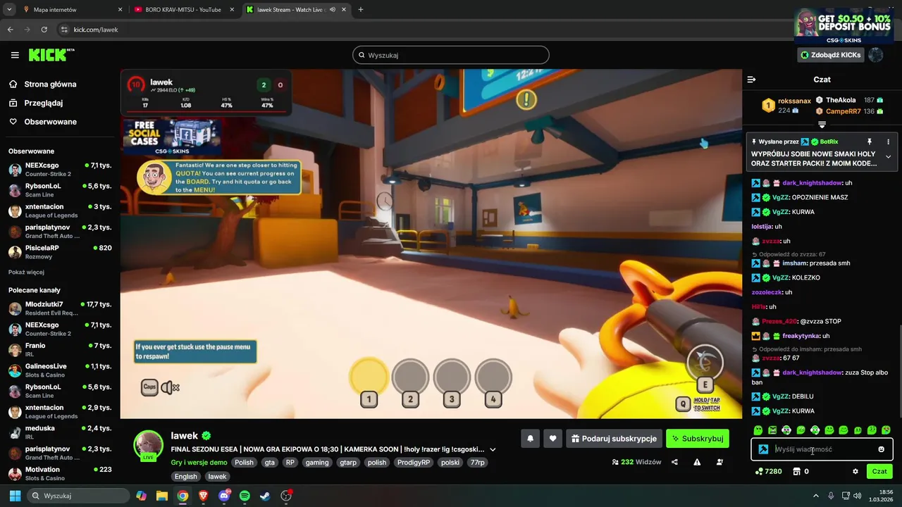
Task: Collapse the Czat panel with the arrow icon
Action: tap(751, 80)
